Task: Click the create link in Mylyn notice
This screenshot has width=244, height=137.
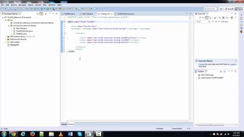Action: [233, 64]
